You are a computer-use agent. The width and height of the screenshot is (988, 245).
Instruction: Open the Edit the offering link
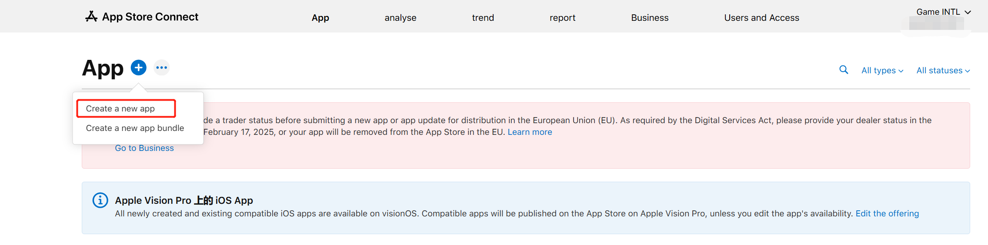(x=887, y=213)
